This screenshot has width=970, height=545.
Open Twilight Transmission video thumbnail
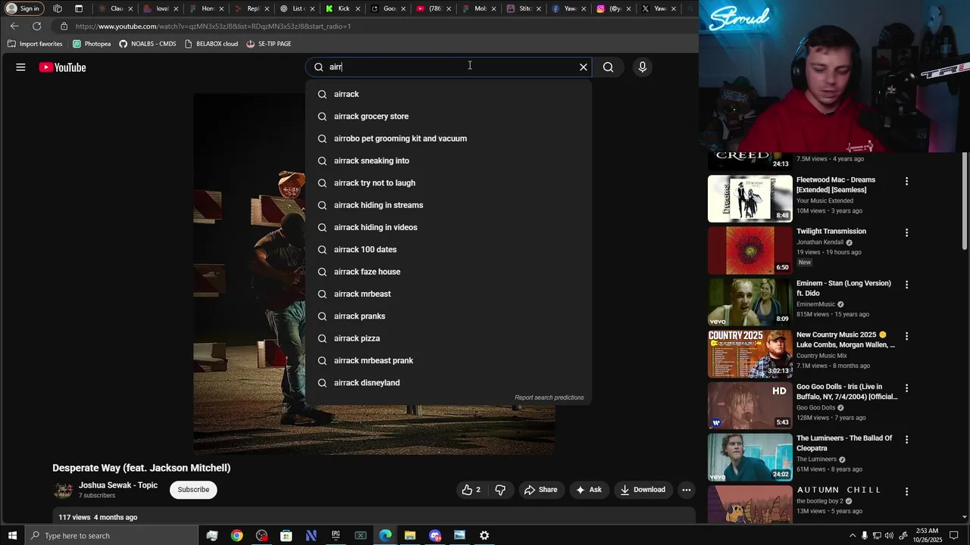coord(750,251)
